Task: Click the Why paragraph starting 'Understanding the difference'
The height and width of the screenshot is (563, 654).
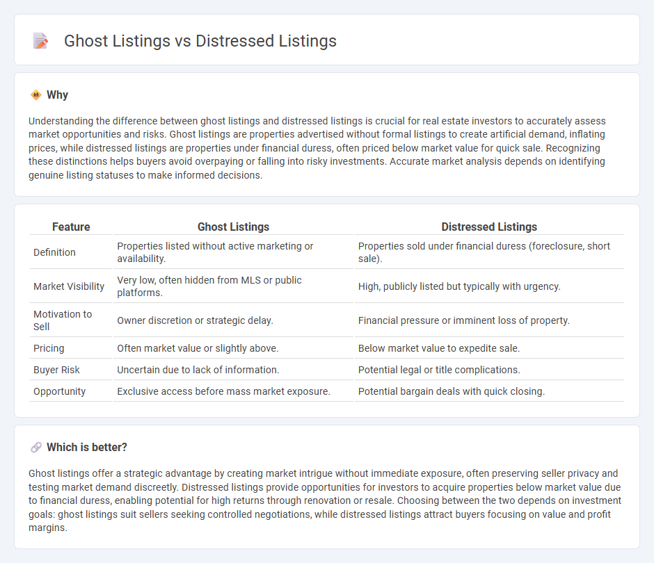Action: (x=317, y=148)
